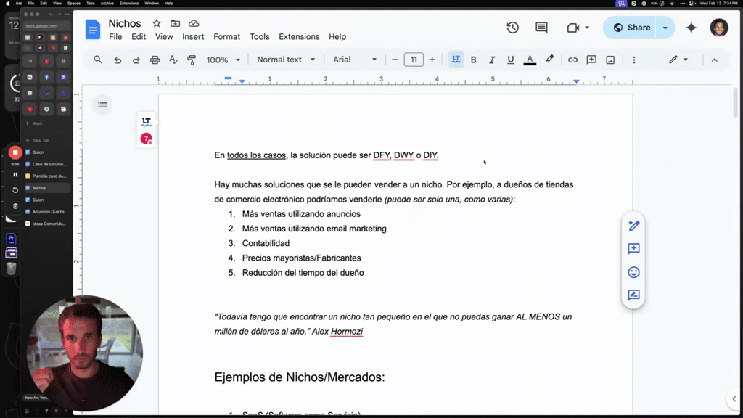The height and width of the screenshot is (418, 743).
Task: Add comment from the margin panel
Action: click(633, 249)
